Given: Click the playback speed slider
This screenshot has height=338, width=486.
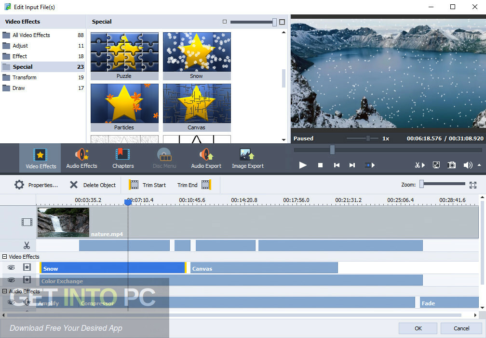Looking at the screenshot, I should (368, 138).
